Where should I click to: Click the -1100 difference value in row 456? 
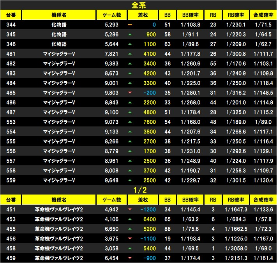[148, 238]
